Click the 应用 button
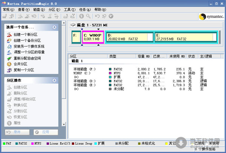This screenshot has width=226, height=153. click(x=46, y=132)
